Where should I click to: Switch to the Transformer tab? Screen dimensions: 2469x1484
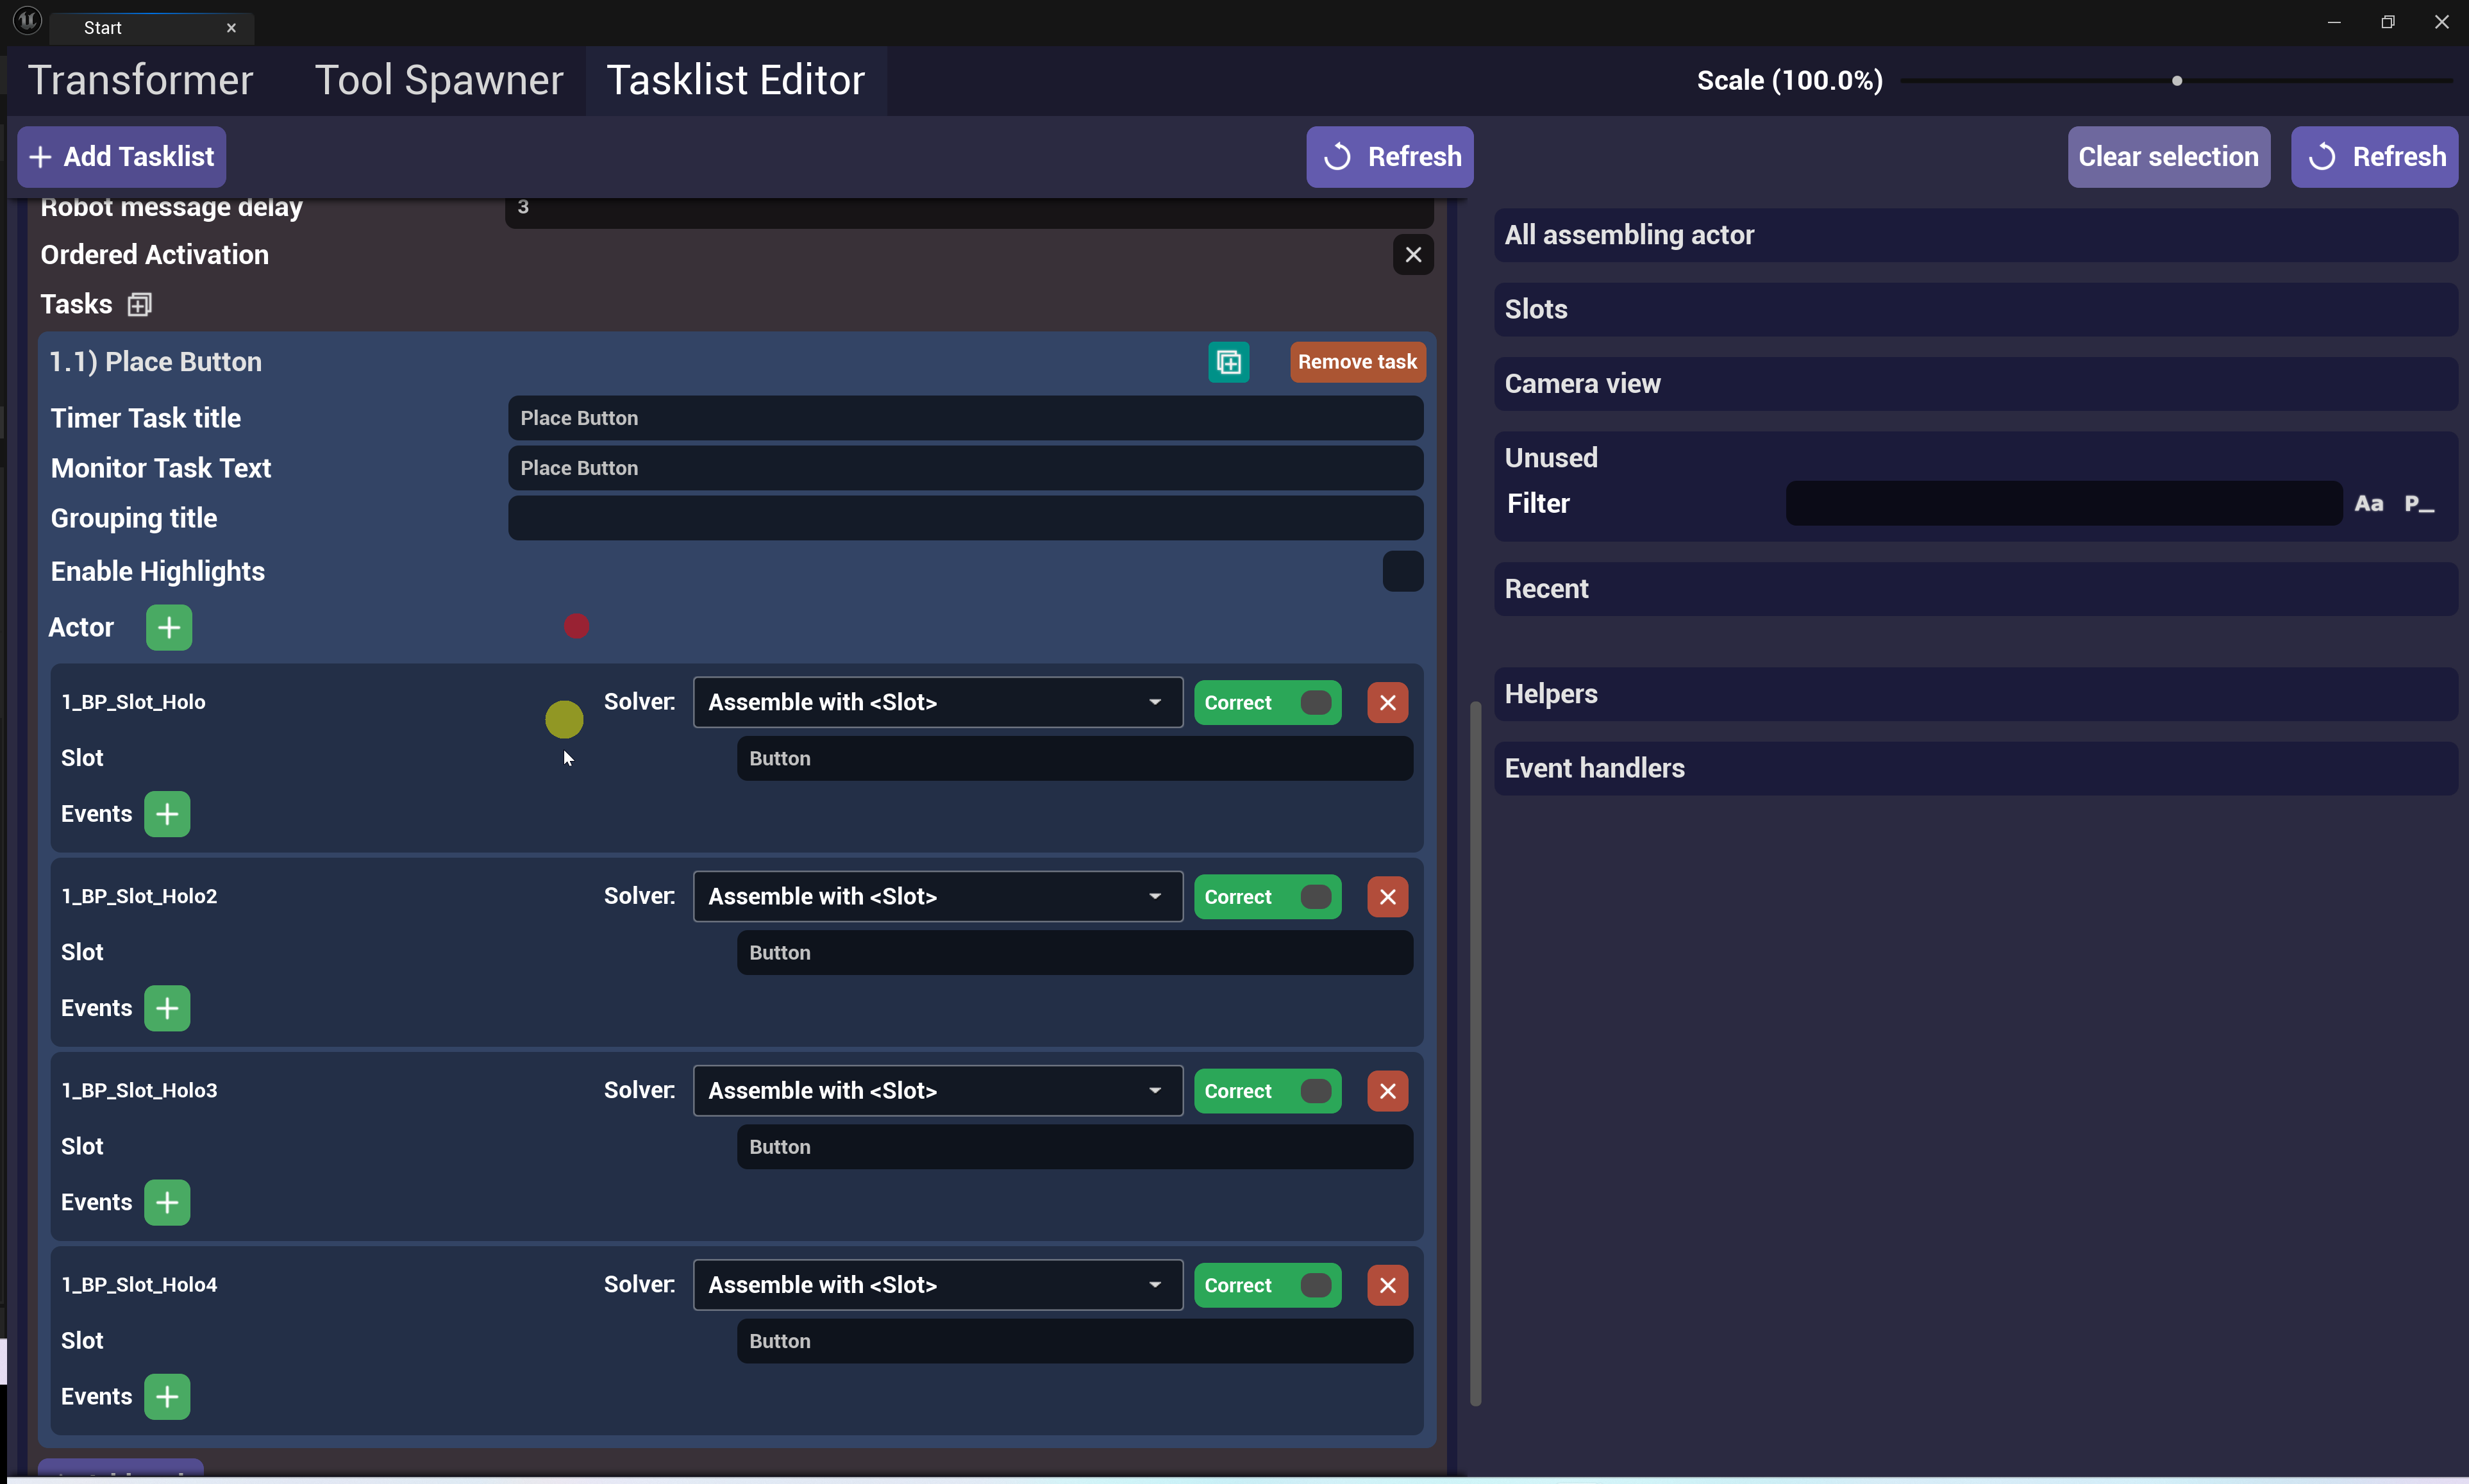point(140,80)
